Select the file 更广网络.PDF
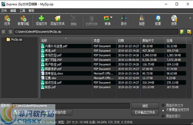The image size is (193, 125). pos(53,60)
